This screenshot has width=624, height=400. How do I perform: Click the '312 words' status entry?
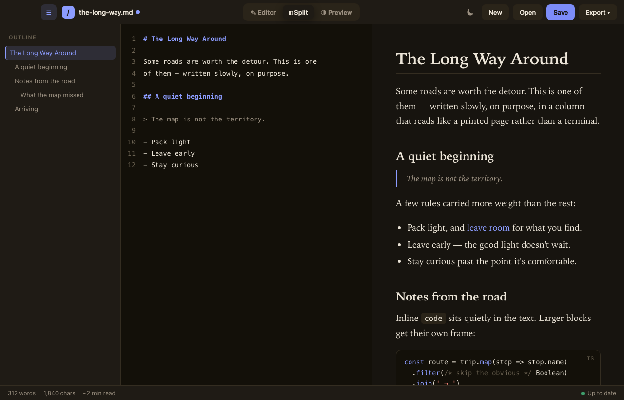(21, 393)
